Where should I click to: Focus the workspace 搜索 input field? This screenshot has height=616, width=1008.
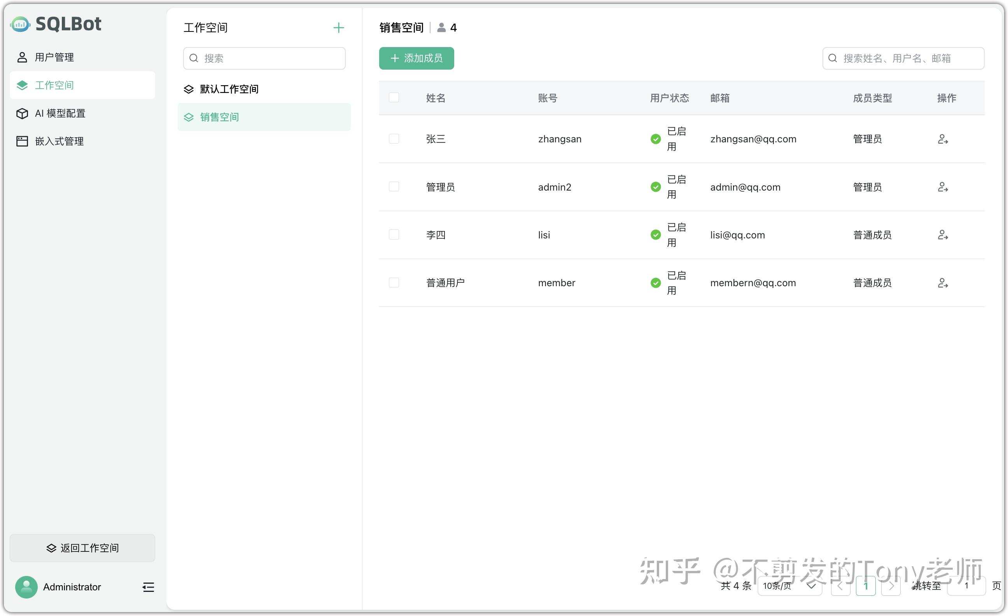pos(264,58)
